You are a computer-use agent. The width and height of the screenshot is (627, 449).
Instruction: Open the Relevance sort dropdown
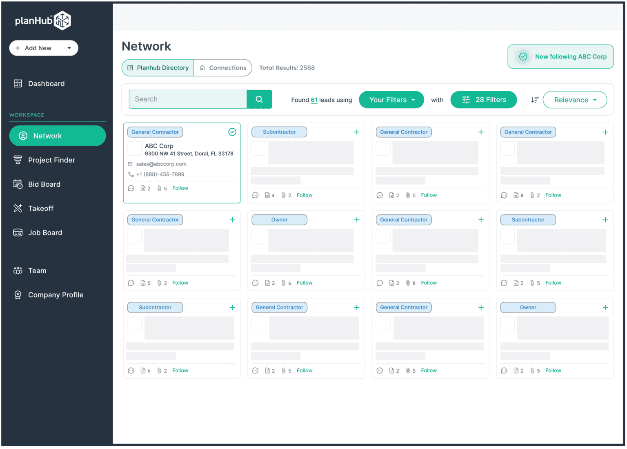click(574, 99)
